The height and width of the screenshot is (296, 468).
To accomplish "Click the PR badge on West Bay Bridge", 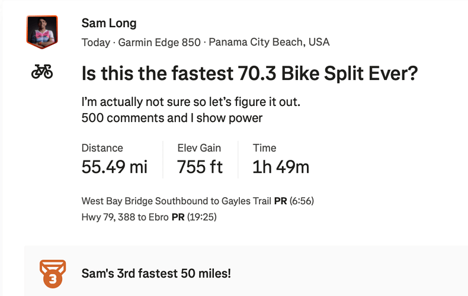I will (x=281, y=201).
